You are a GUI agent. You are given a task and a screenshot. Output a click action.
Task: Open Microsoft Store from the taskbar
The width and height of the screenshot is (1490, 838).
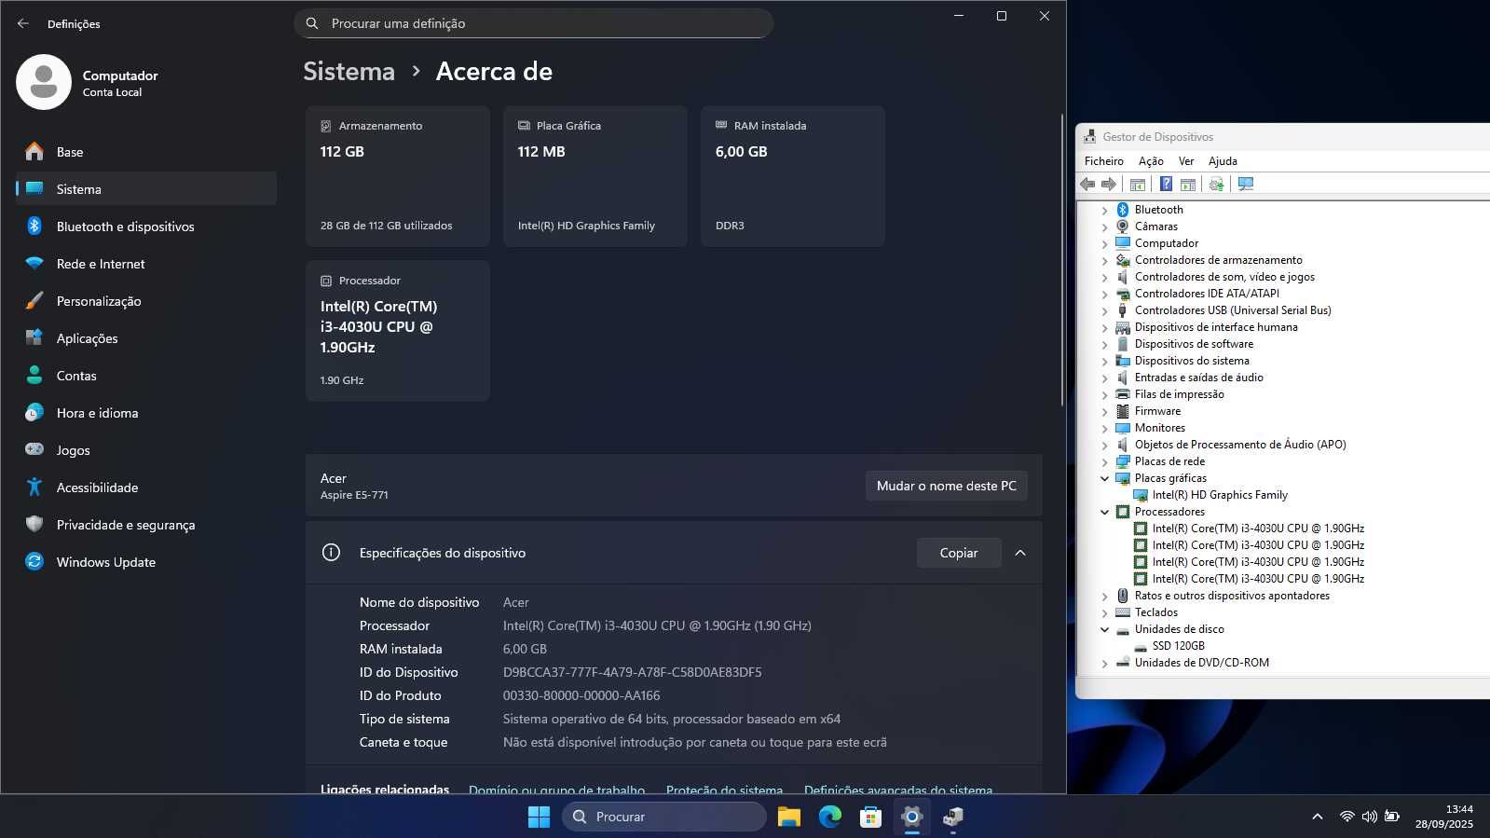[871, 817]
